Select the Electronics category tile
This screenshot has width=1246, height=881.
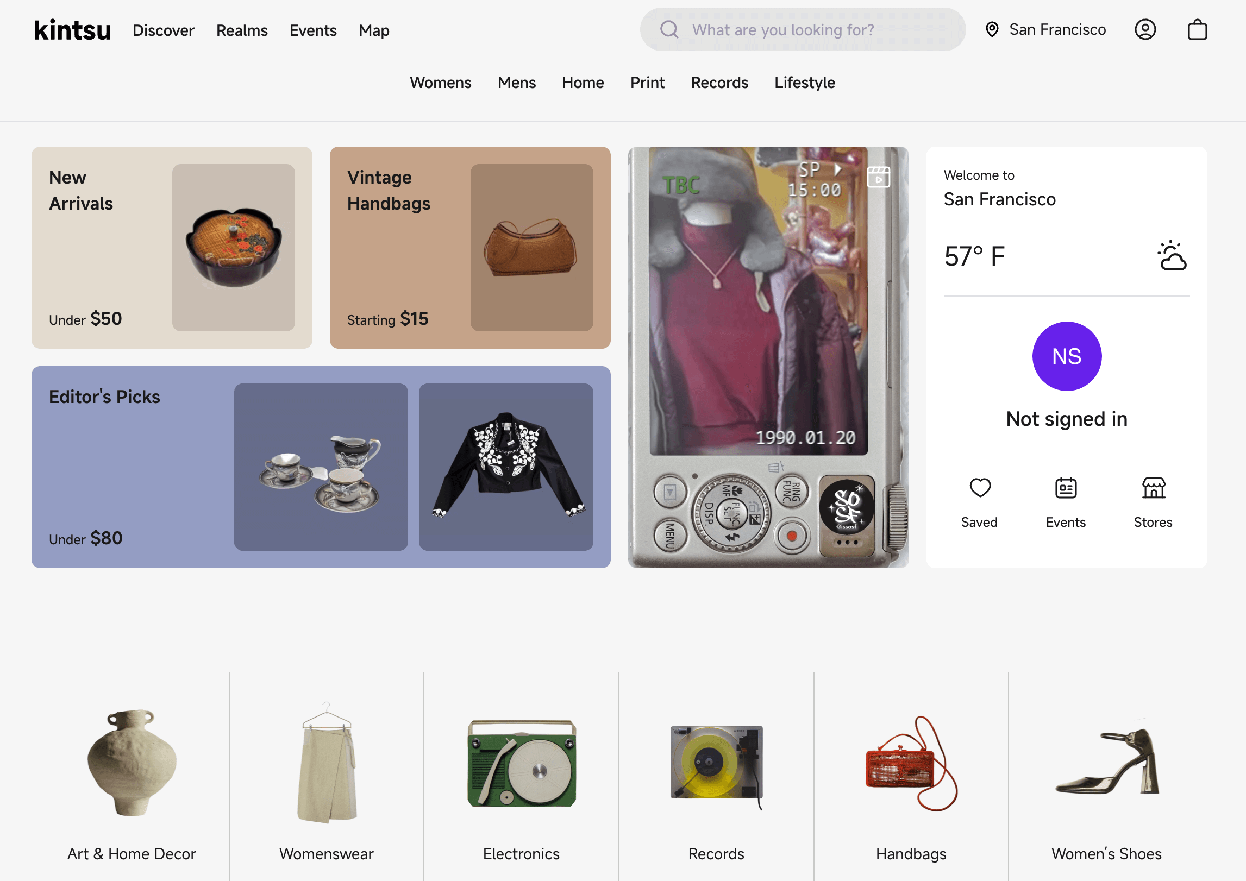(521, 777)
